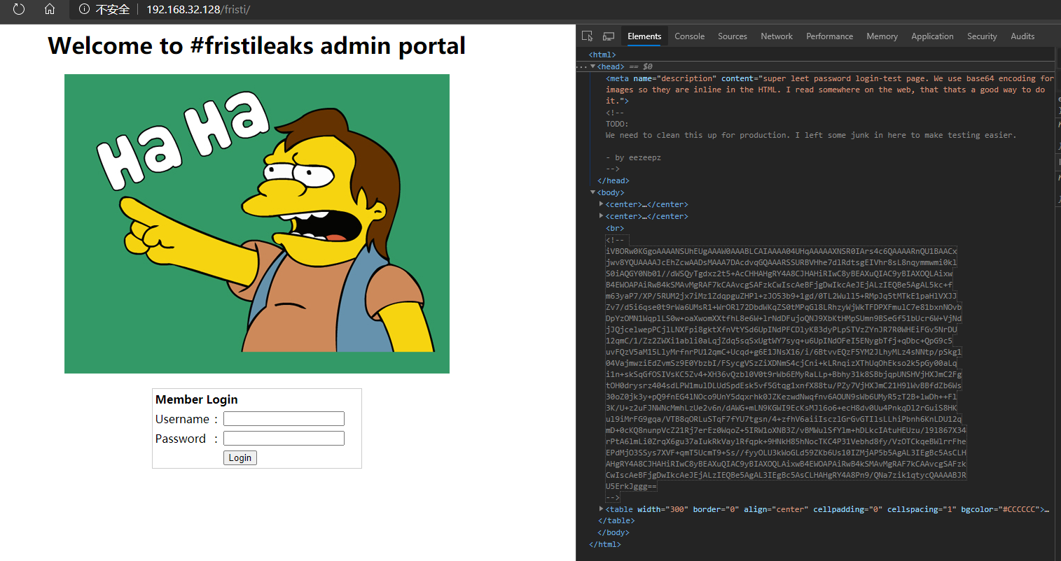Reload the page with refresh icon
The width and height of the screenshot is (1061, 561).
coord(19,9)
